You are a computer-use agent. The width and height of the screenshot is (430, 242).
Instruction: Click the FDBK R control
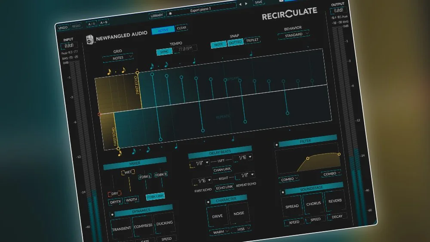point(161,174)
